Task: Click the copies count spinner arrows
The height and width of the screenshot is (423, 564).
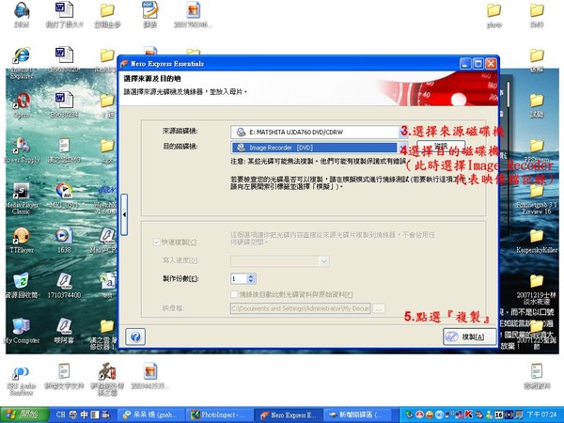Action: point(251,278)
